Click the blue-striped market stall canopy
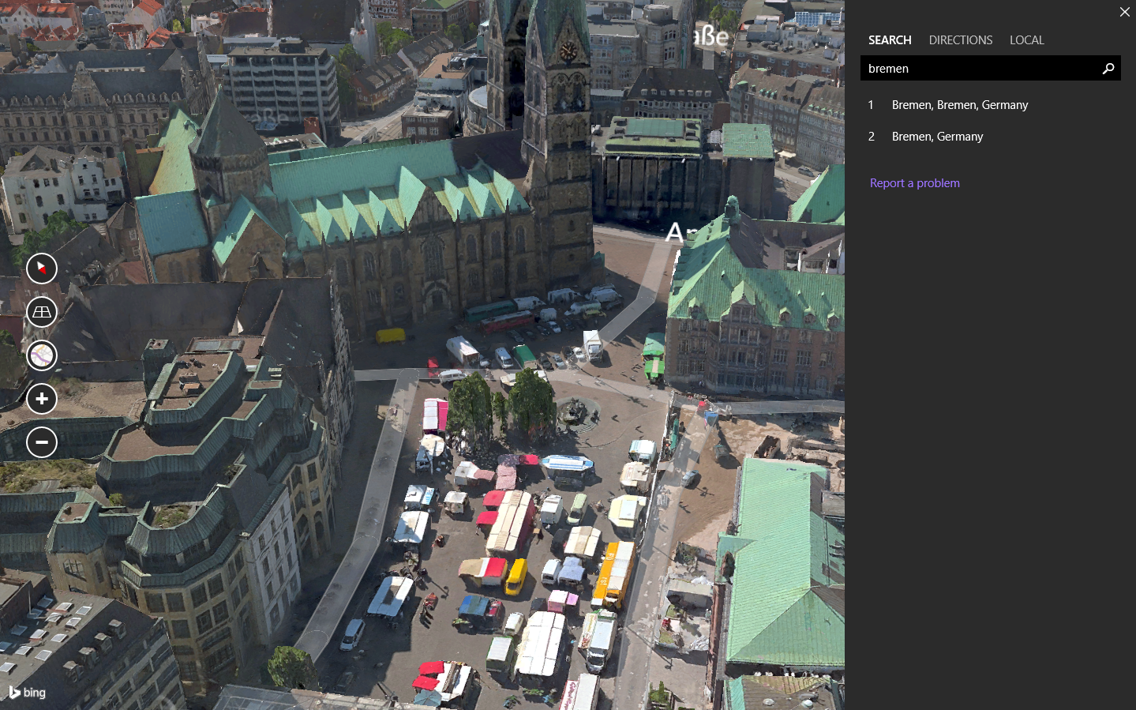The width and height of the screenshot is (1136, 710). click(566, 464)
